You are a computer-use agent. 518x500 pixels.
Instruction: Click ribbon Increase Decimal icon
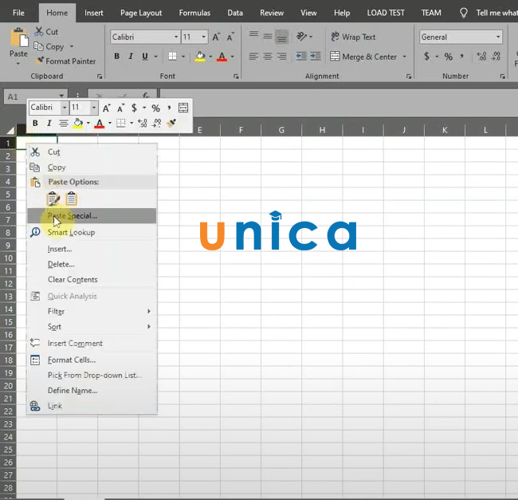481,56
